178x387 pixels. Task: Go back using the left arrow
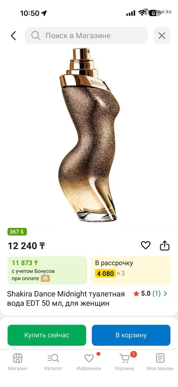click(13, 35)
